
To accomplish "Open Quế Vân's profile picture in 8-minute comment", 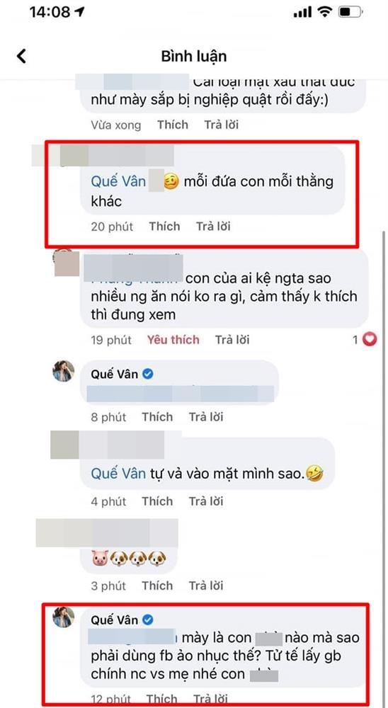I will (x=63, y=371).
